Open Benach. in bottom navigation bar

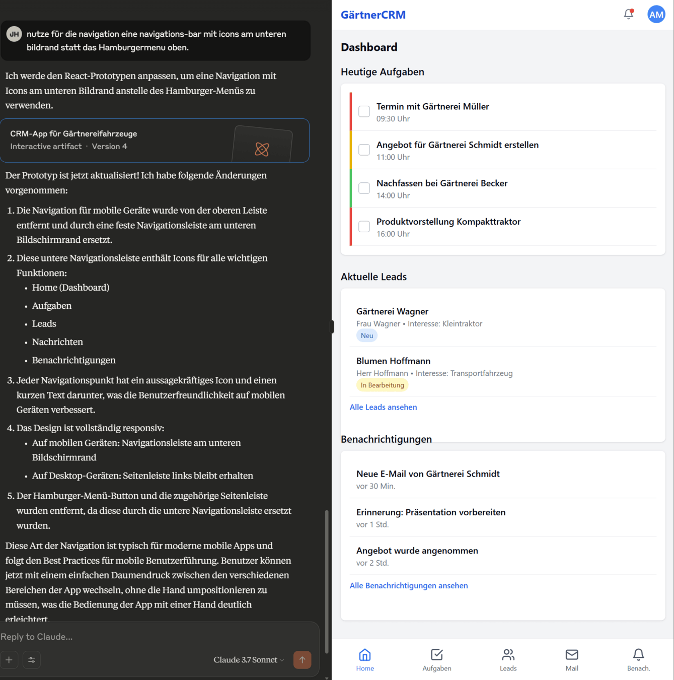(x=639, y=660)
